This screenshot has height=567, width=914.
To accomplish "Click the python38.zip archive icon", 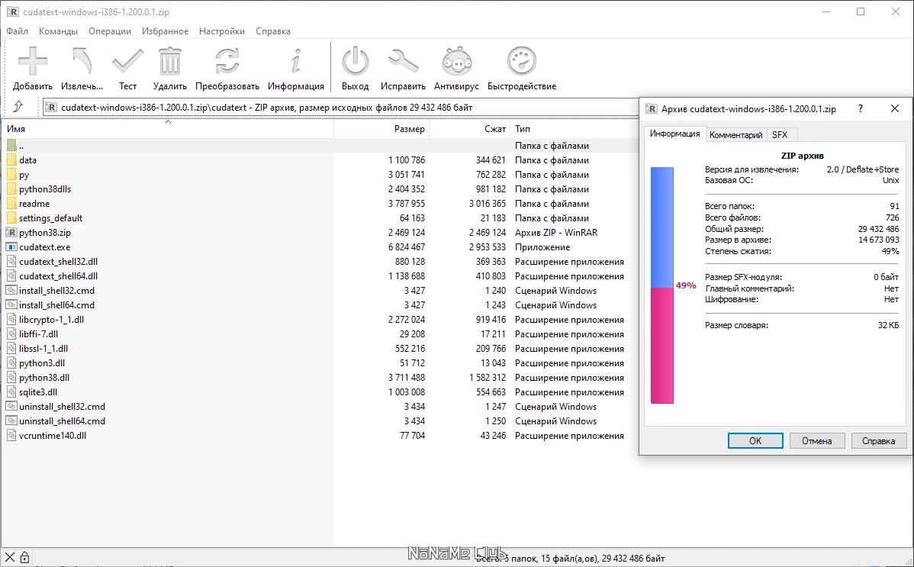I will pos(11,232).
